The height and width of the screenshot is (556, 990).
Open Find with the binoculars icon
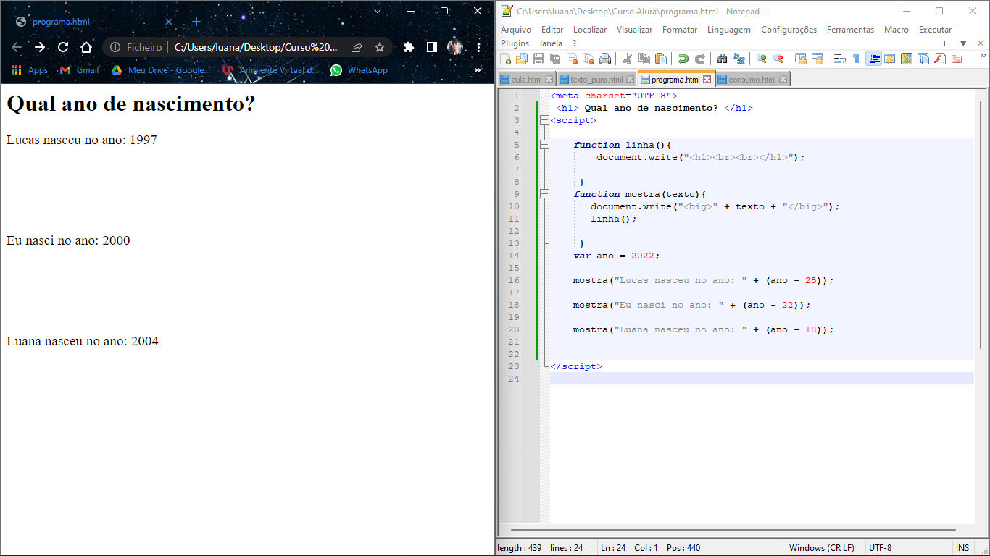(x=722, y=59)
